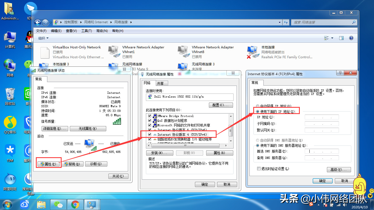This screenshot has width=374, height=210.
Task: Click into the IP 地址 input field
Action: tap(322, 117)
